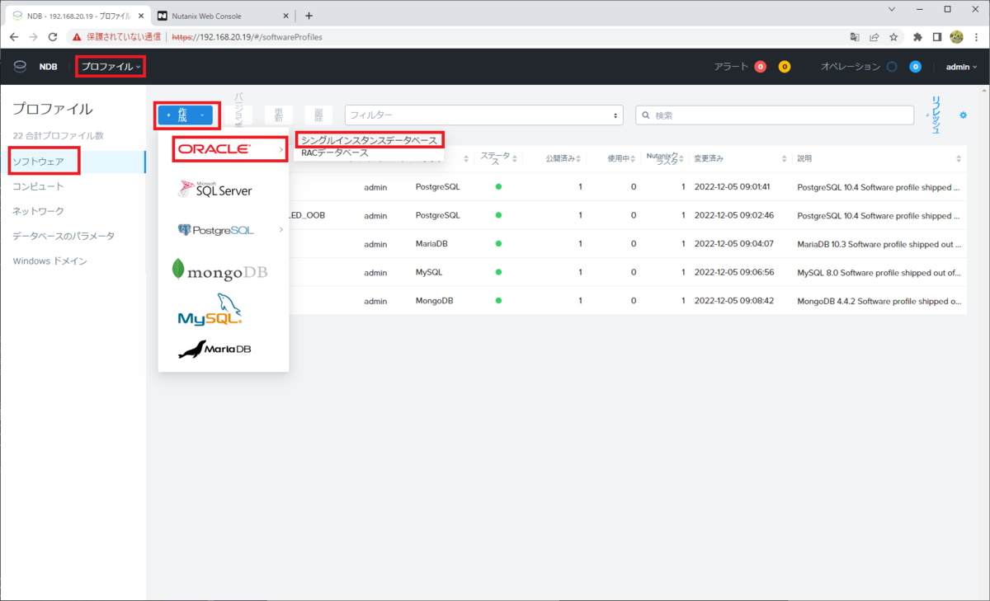990x601 pixels.
Task: Sort by 使用中 column header
Action: pos(620,158)
